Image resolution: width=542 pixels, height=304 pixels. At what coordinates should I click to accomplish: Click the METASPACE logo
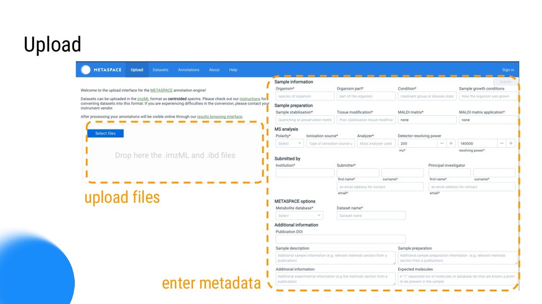click(101, 70)
